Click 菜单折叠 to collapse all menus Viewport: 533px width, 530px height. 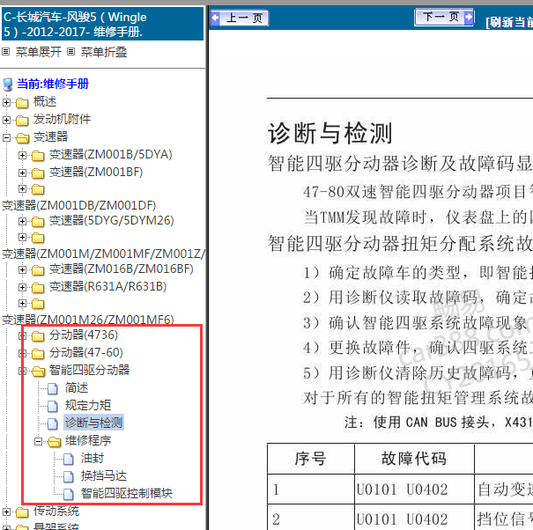pos(104,52)
